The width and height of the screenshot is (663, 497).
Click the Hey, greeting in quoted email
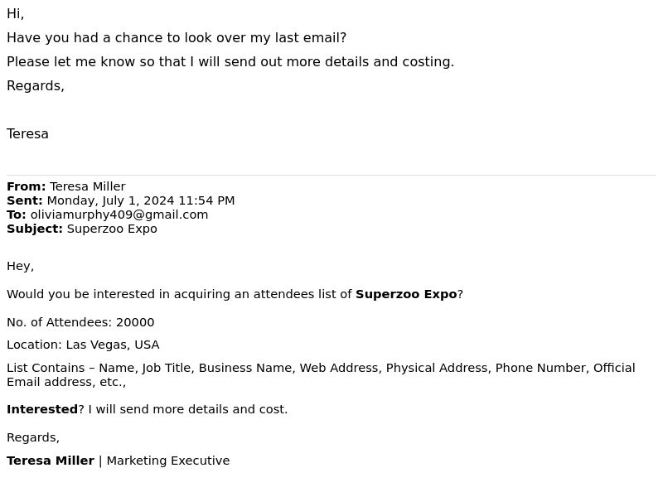click(x=20, y=266)
